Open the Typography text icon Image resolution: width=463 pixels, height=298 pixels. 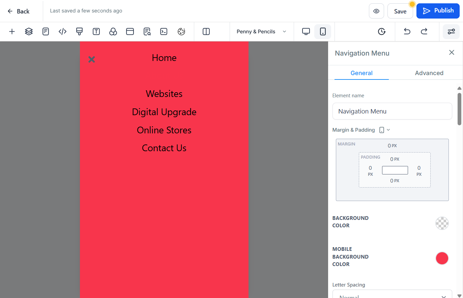pyautogui.click(x=96, y=32)
